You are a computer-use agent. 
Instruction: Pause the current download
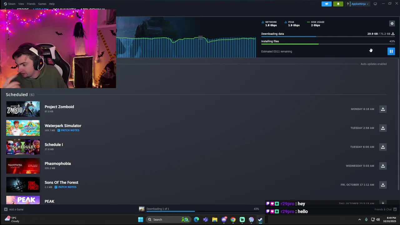(x=391, y=51)
